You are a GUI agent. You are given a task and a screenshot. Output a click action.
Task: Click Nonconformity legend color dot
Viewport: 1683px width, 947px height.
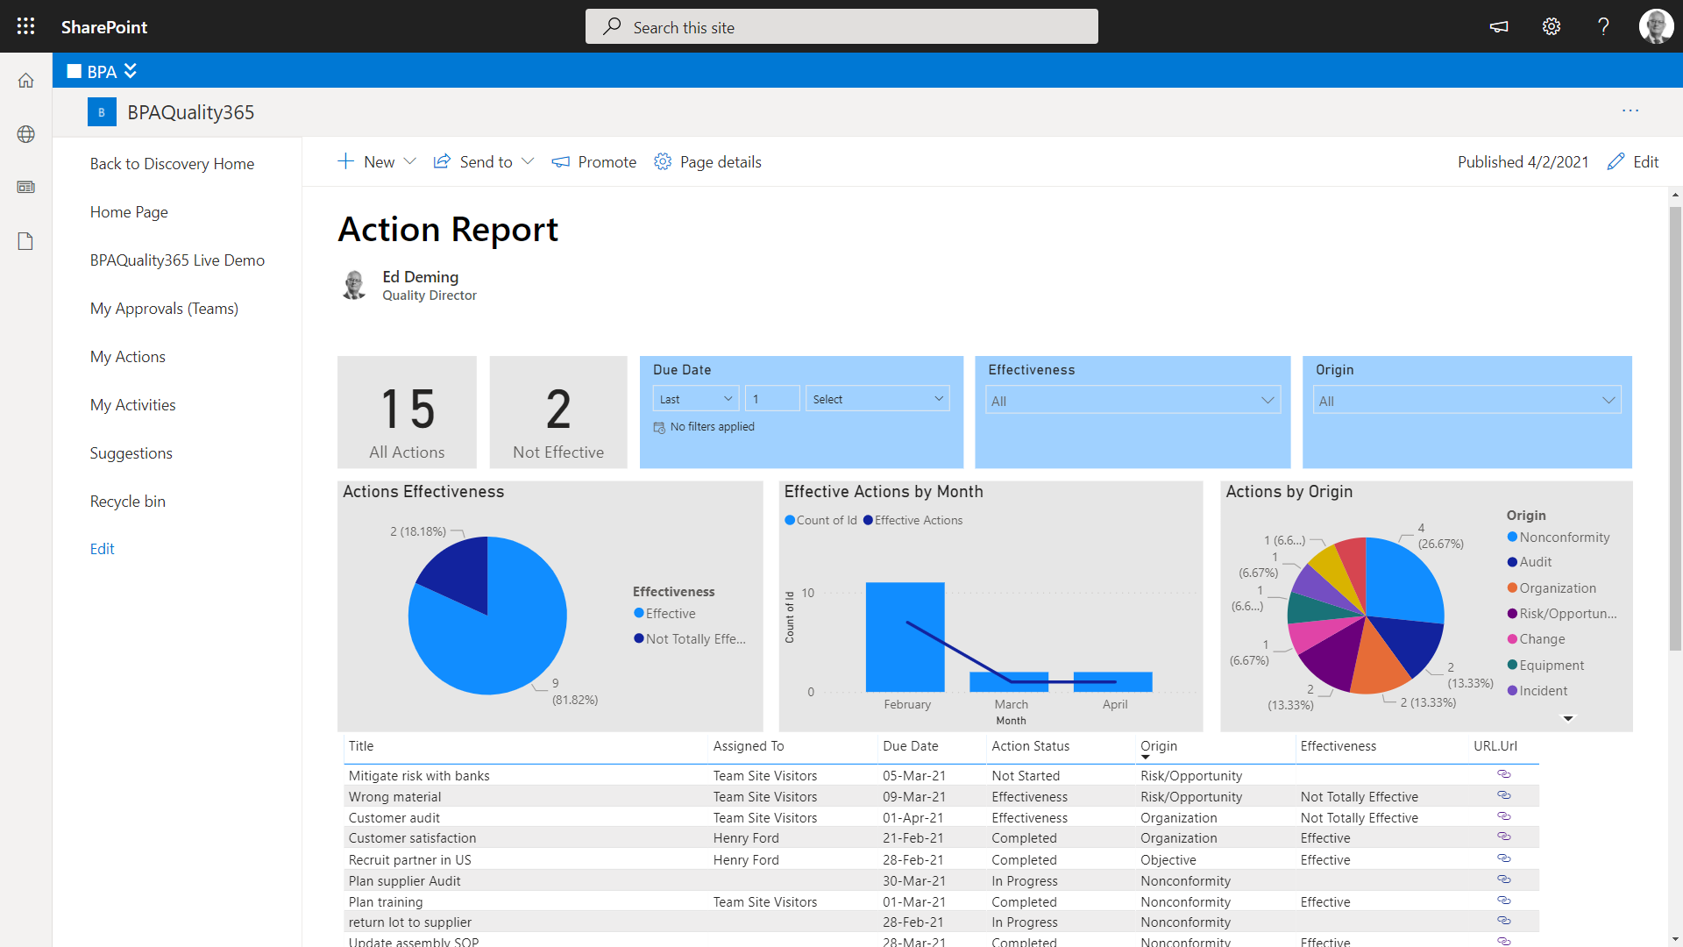[1512, 538]
